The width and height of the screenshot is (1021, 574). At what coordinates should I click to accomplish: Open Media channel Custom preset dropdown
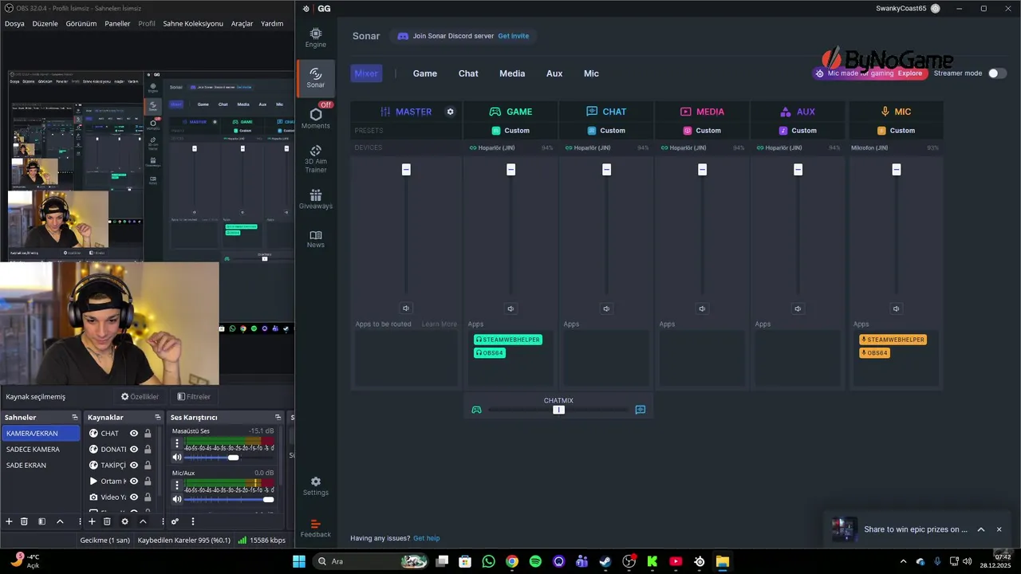[702, 131]
